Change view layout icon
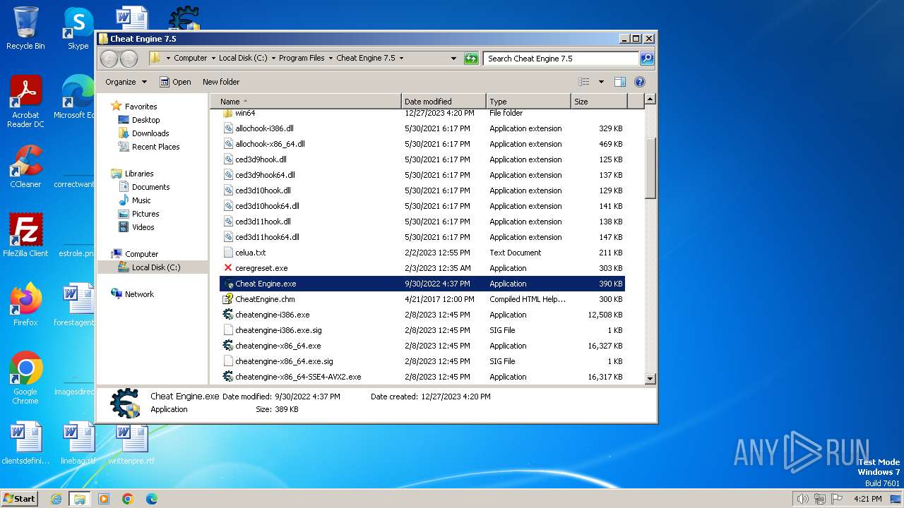The width and height of the screenshot is (904, 508). 584,82
